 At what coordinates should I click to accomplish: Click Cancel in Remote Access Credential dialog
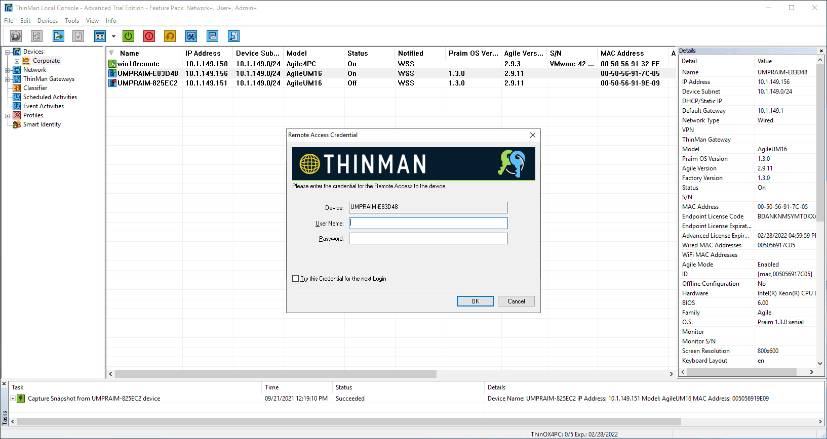pyautogui.click(x=516, y=301)
